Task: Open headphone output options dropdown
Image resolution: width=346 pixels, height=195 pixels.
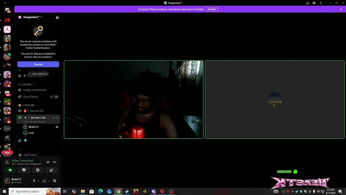Action: click(49, 181)
